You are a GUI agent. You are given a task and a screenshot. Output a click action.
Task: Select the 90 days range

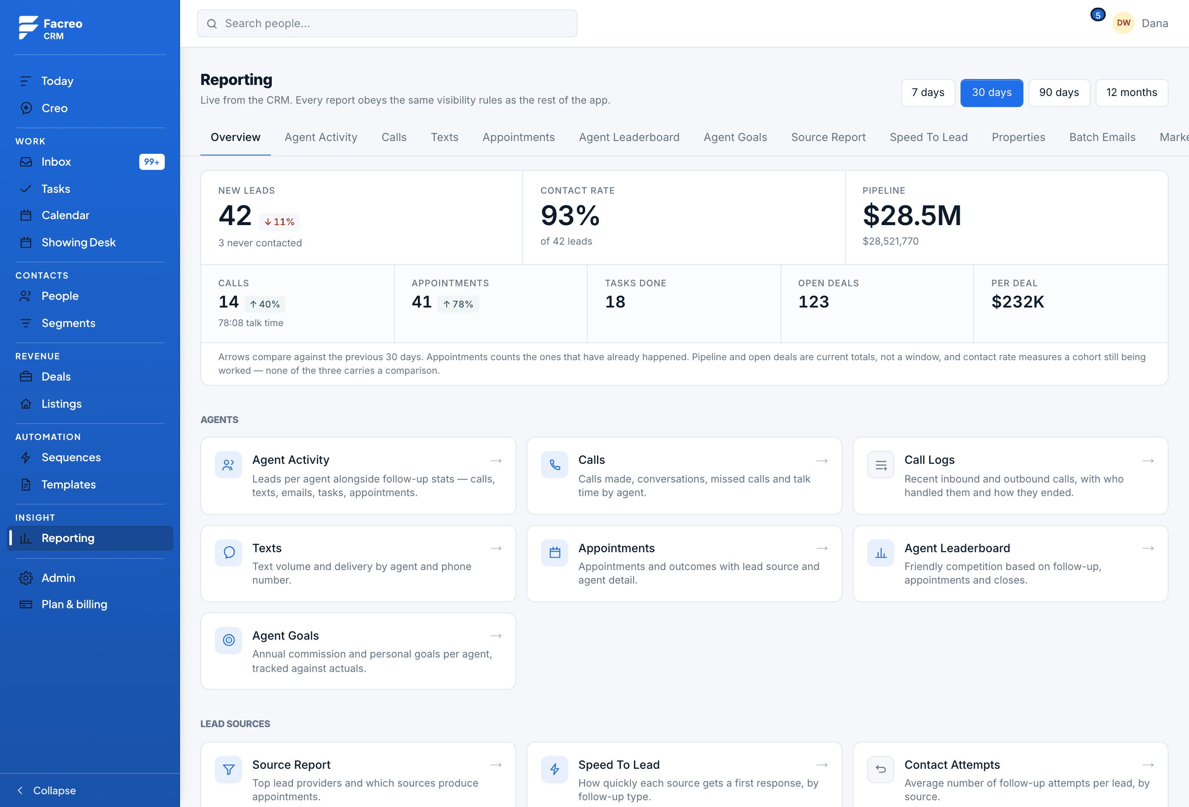point(1059,93)
